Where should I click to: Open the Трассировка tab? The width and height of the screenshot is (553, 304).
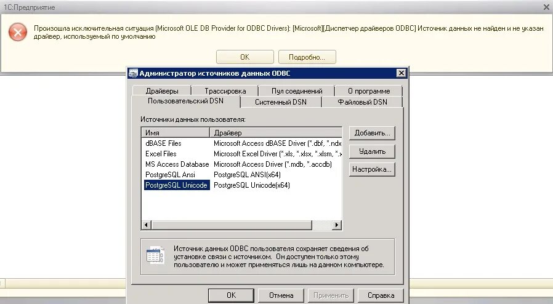[x=225, y=91]
